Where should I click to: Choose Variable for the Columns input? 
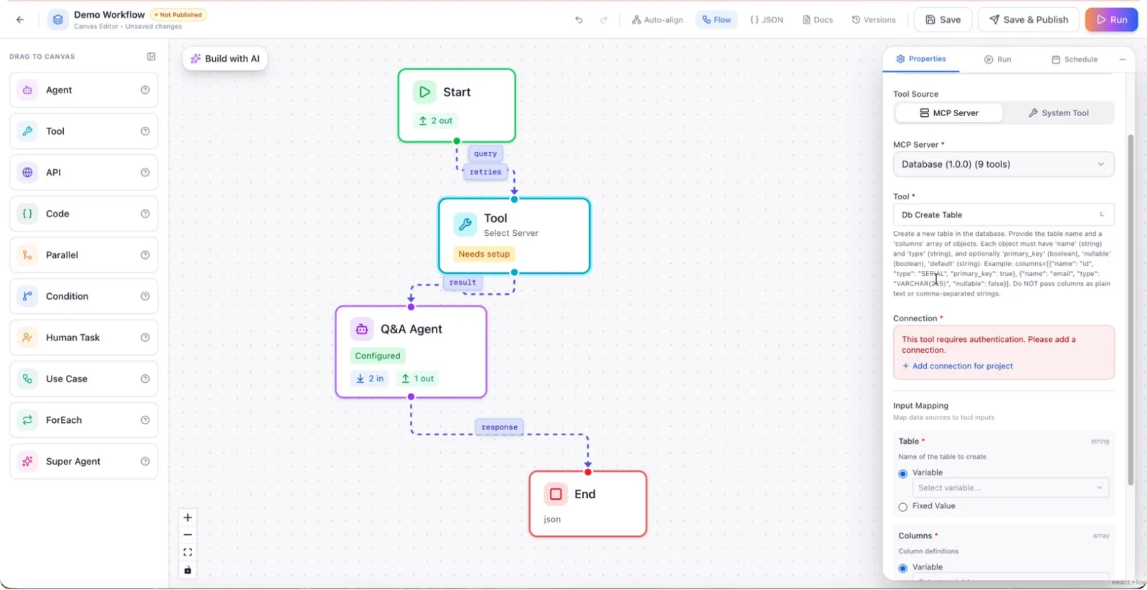point(903,568)
